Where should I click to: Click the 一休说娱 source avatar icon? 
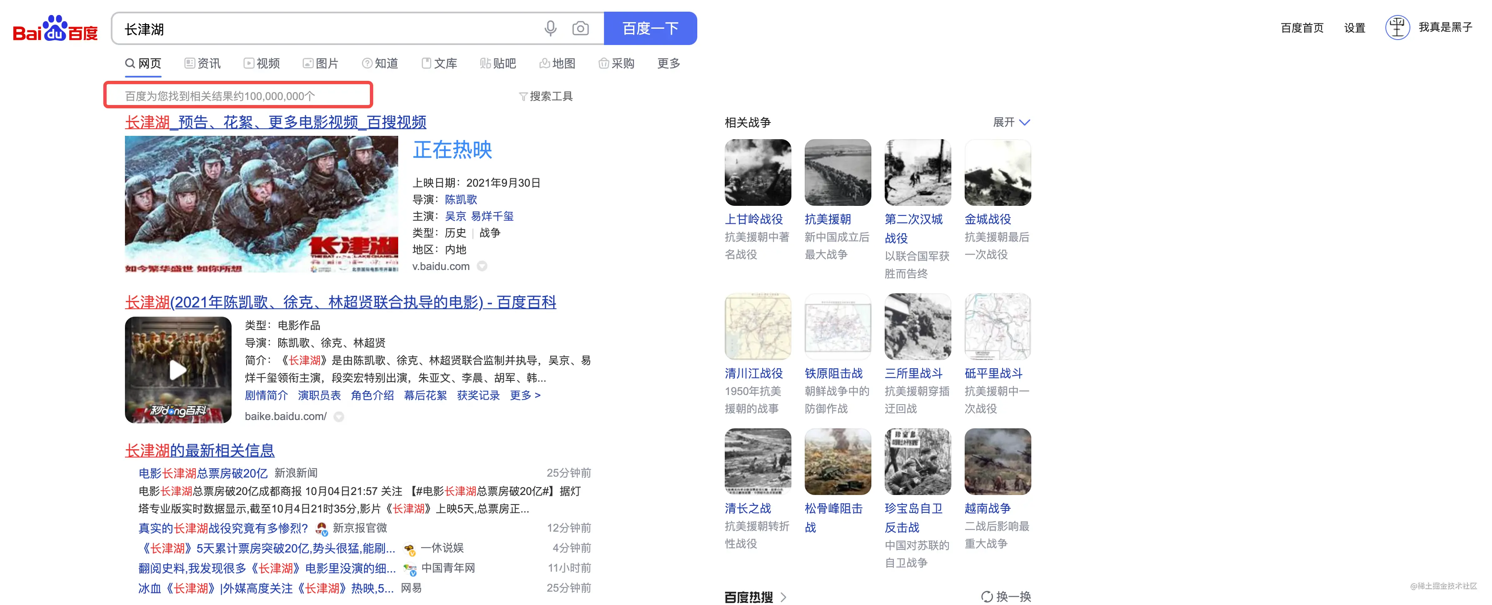[409, 548]
